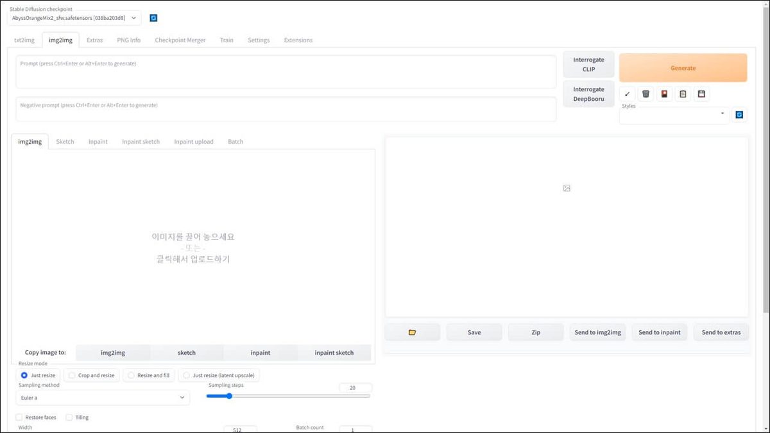Clear the prompt with the trash icon
Screen dimensions: 770x433
point(646,94)
